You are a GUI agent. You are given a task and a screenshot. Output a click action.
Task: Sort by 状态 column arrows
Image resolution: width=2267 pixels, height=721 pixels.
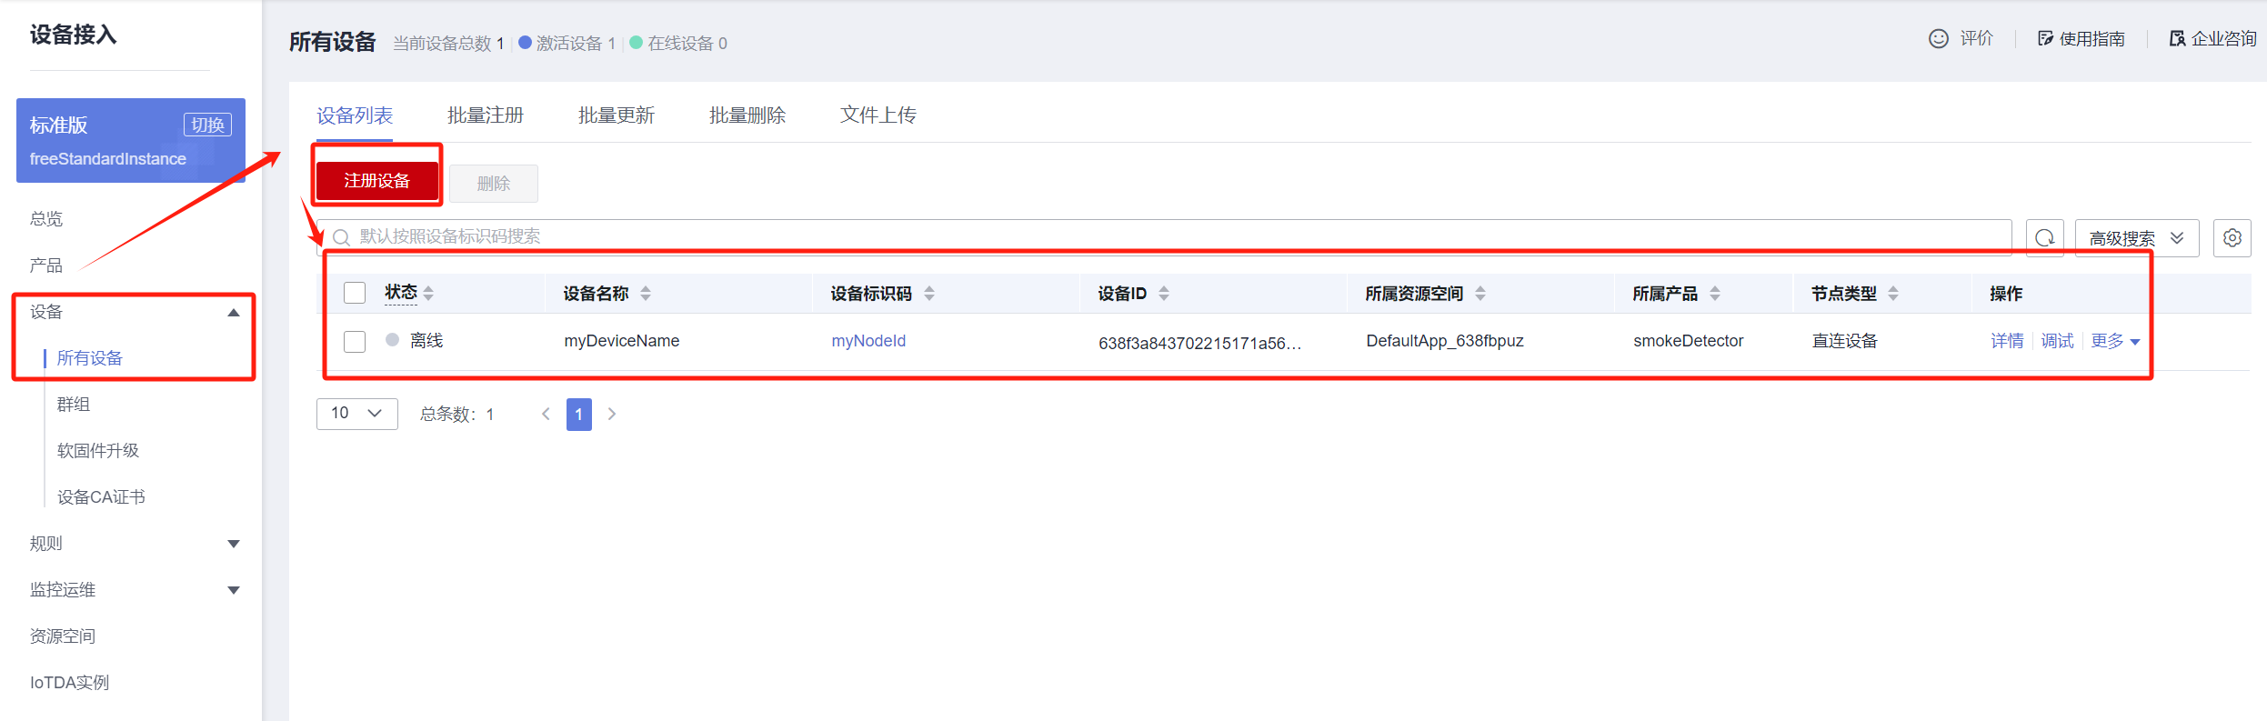(x=428, y=293)
